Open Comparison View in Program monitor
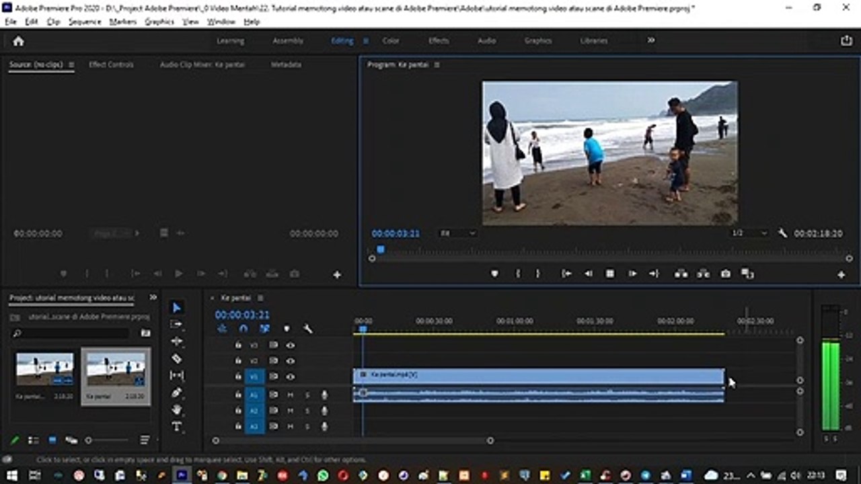Screen dimensions: 861x484 coord(747,274)
